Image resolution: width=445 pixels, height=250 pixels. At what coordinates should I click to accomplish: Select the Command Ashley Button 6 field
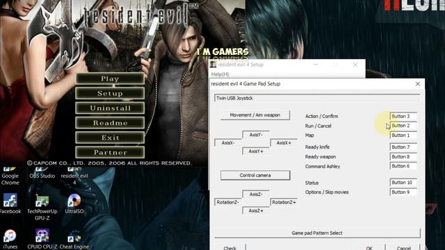[x=403, y=166]
